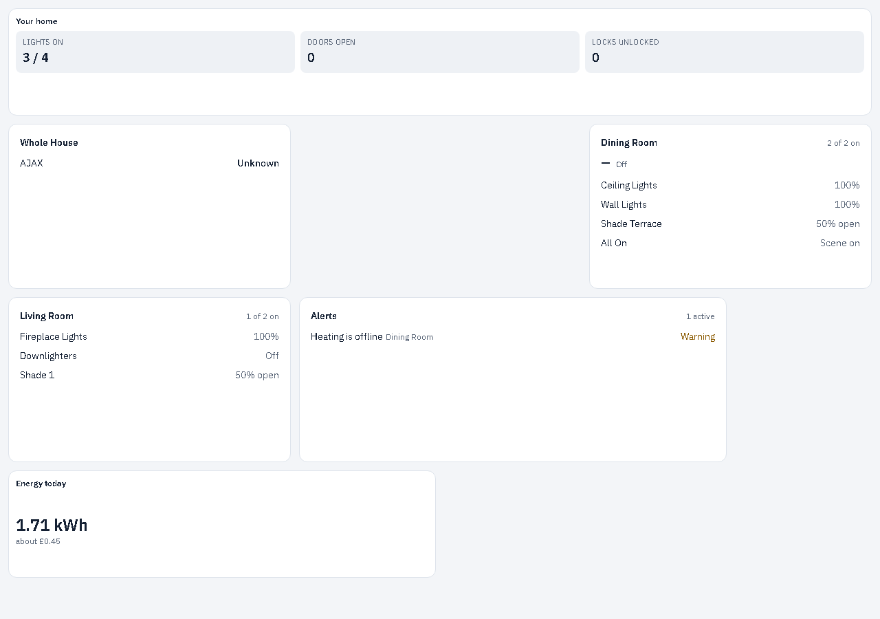Click the Off value for Downlighters
The width and height of the screenshot is (880, 619).
272,356
